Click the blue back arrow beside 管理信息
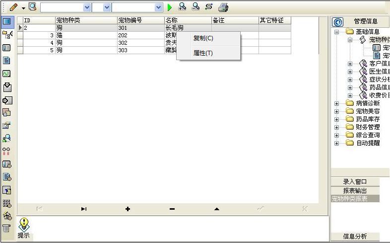Image resolution: width=390 pixels, height=243 pixels. 338,22
